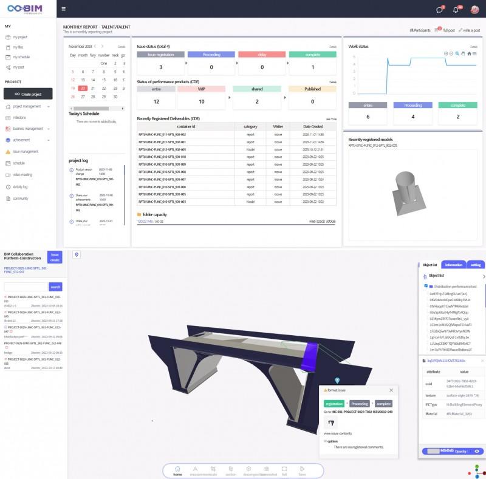Click the Proceeding status in issue popup
Screen dimensions: 486x479
pyautogui.click(x=360, y=404)
